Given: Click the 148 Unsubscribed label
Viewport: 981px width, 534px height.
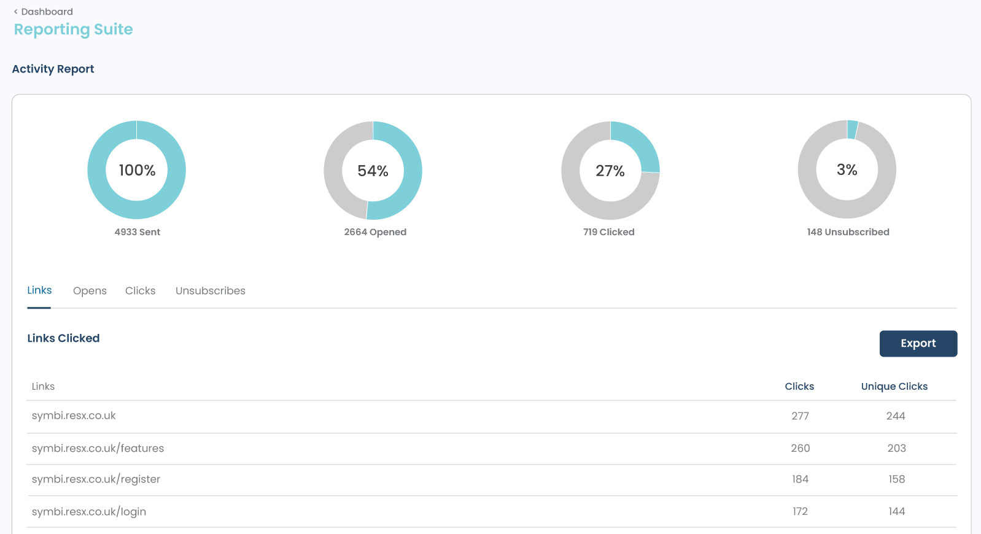Looking at the screenshot, I should [848, 232].
